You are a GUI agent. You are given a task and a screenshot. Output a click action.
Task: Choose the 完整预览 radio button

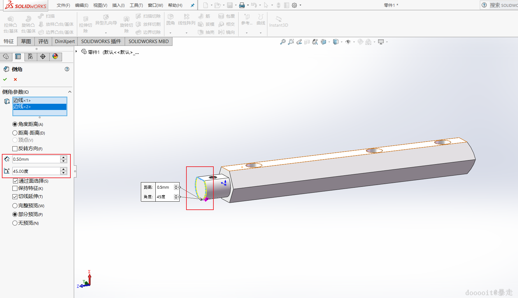[15, 206]
